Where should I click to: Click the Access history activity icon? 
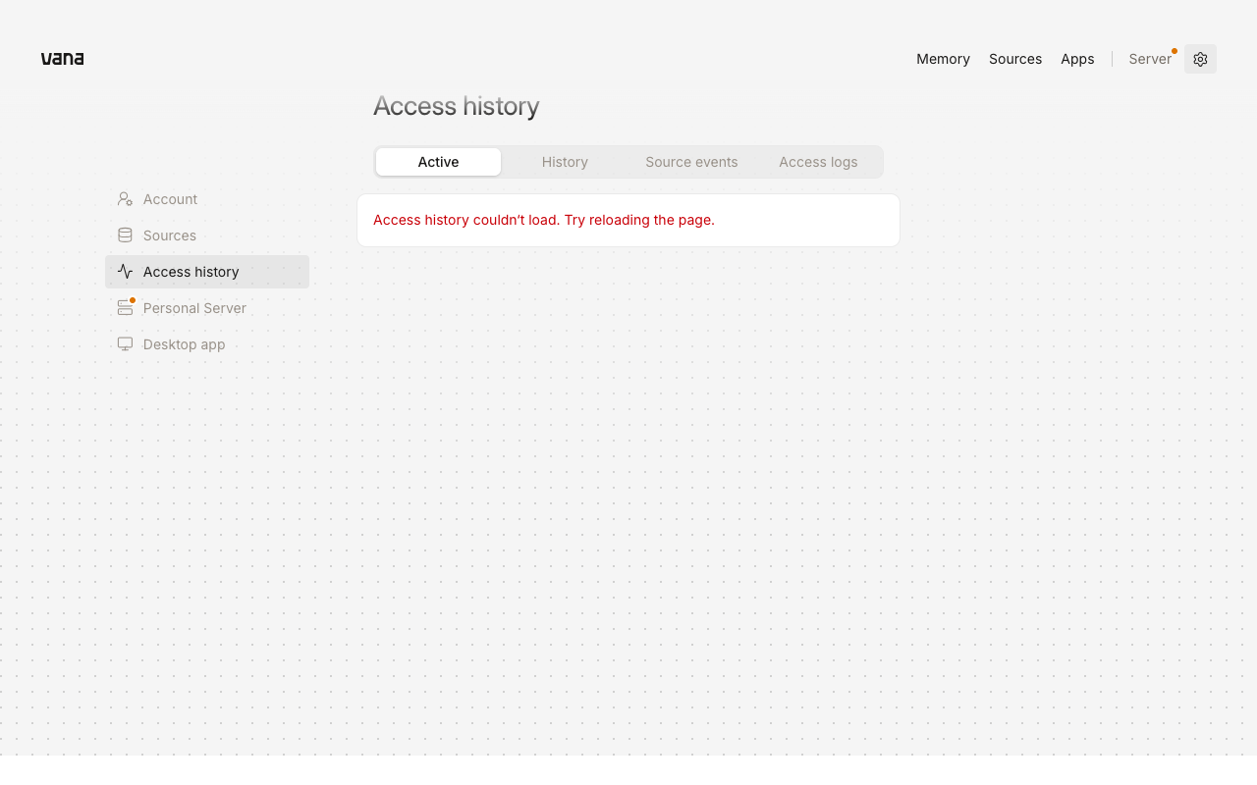125,272
